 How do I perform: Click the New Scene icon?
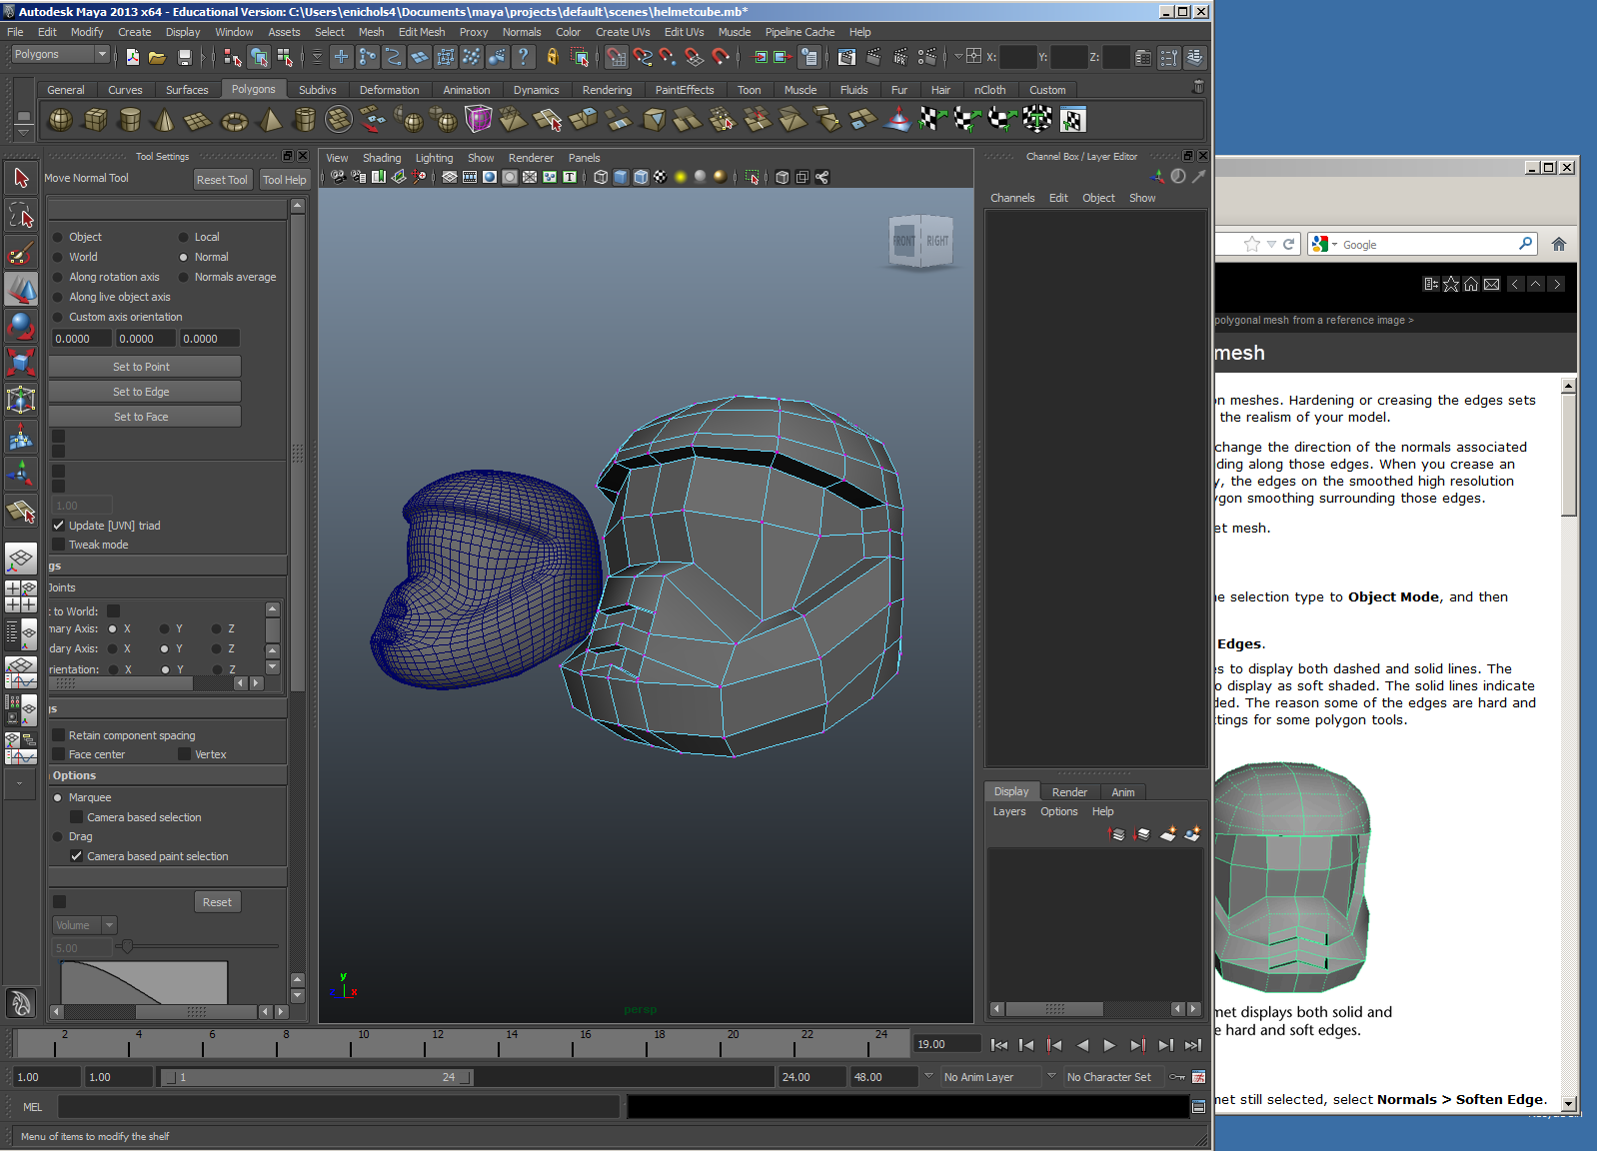pos(132,57)
